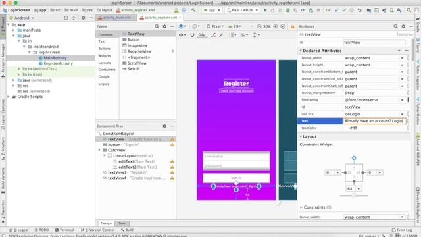The image size is (421, 237).
Task: Expand the res folder in project tree
Action: pos(14,86)
